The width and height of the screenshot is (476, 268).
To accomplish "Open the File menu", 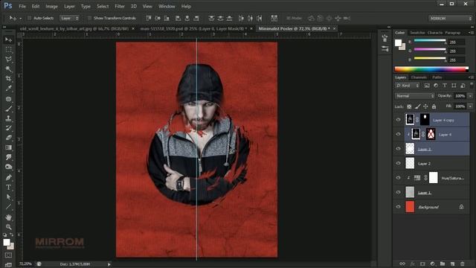I will (22, 6).
